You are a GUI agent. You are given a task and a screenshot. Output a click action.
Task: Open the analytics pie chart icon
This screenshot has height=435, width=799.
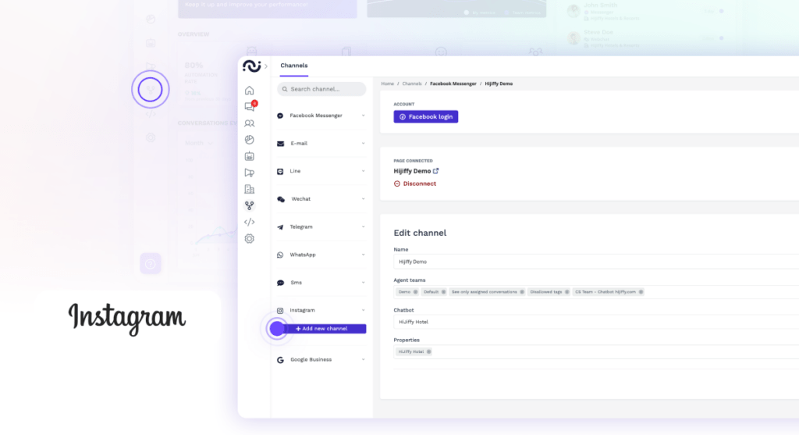[x=249, y=140]
